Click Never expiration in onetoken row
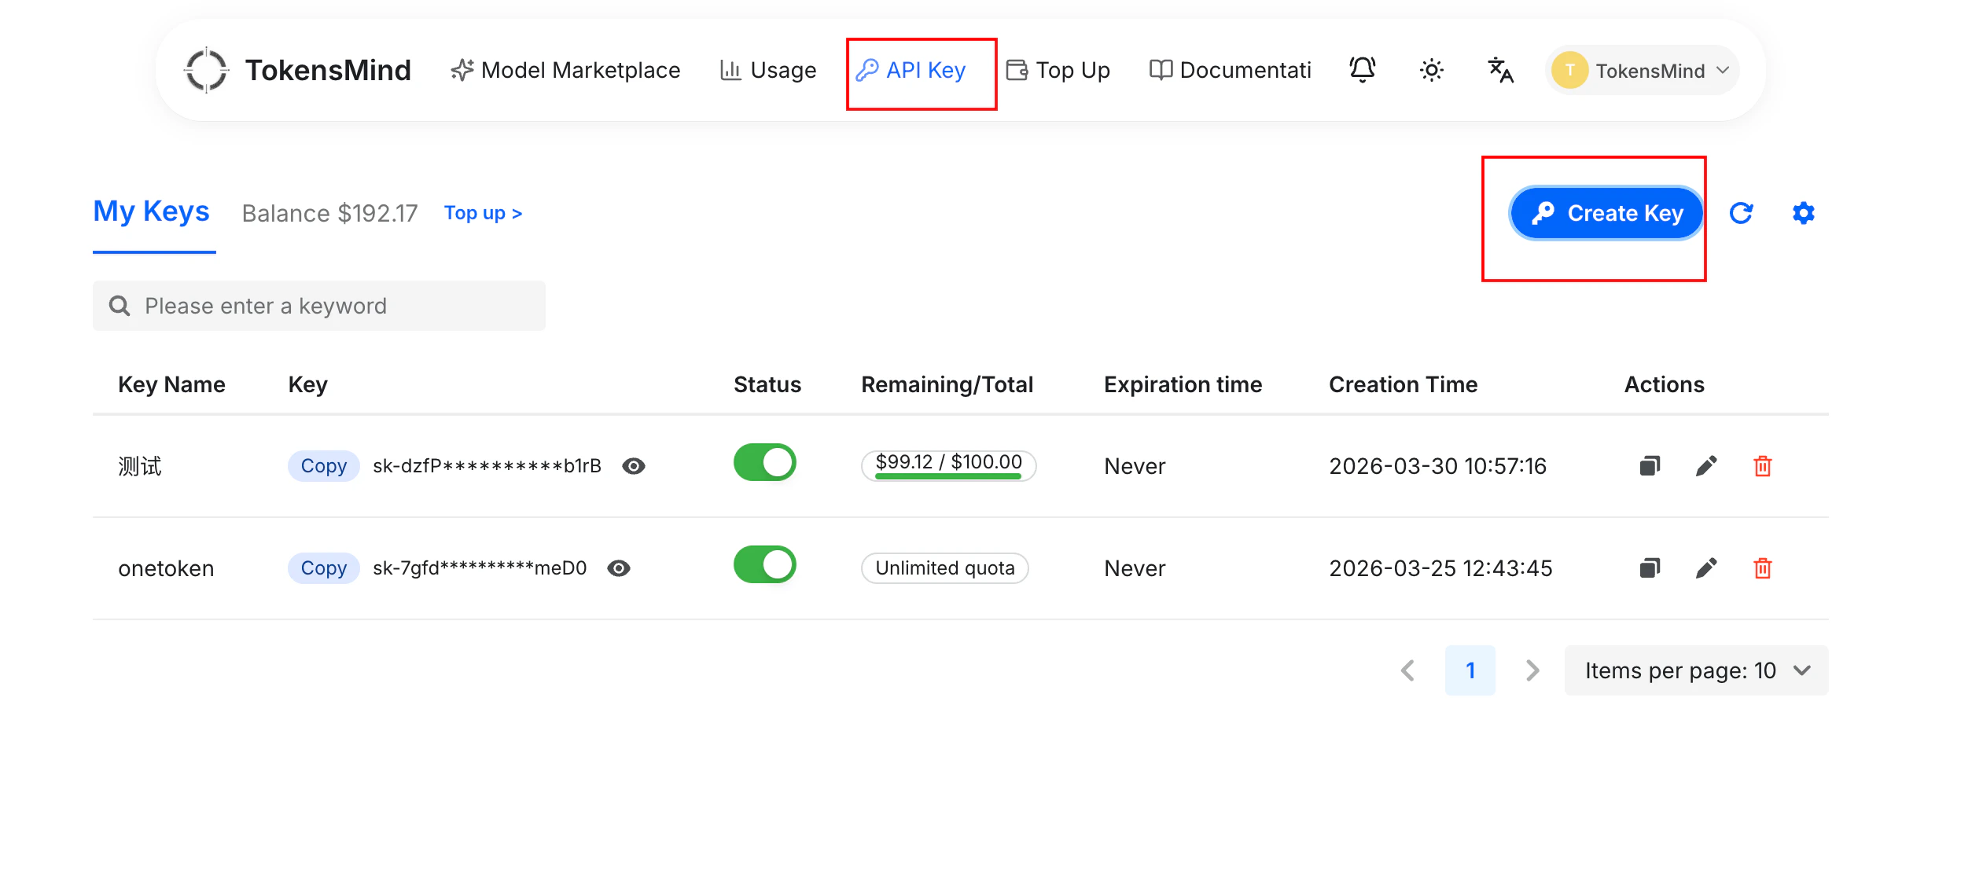The height and width of the screenshot is (874, 1983). pyautogui.click(x=1135, y=568)
